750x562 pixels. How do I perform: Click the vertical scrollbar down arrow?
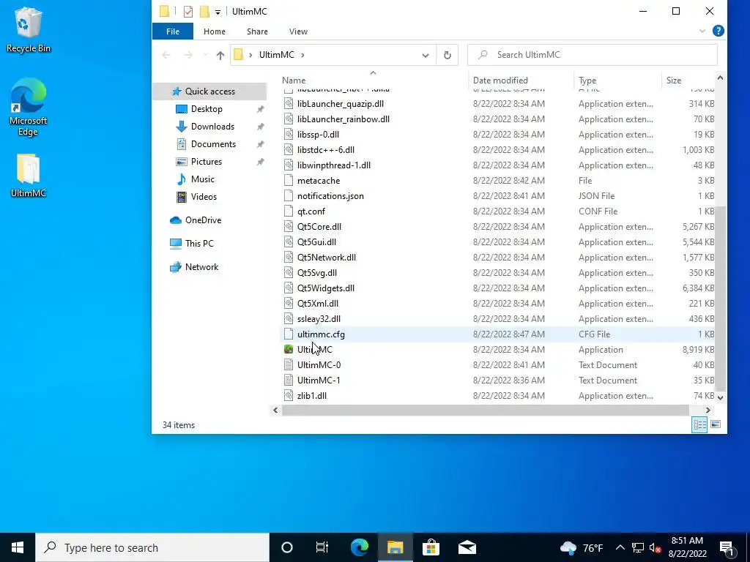720,397
